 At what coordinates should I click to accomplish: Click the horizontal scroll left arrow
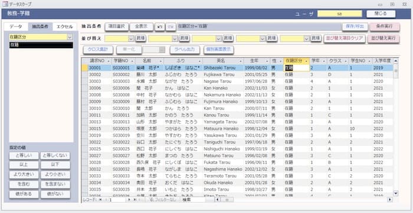tap(217, 199)
